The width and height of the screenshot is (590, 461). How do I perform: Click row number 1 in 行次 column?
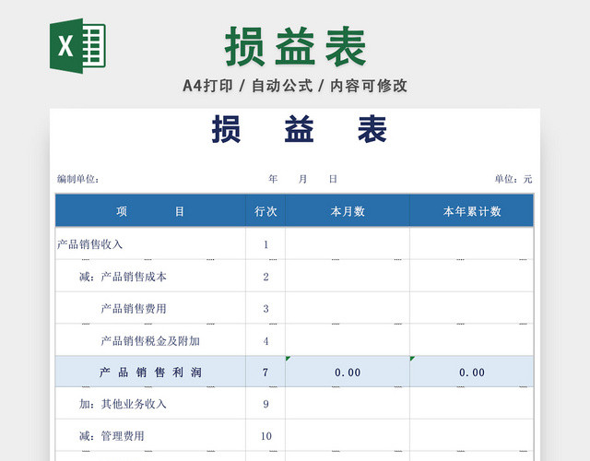pos(265,244)
